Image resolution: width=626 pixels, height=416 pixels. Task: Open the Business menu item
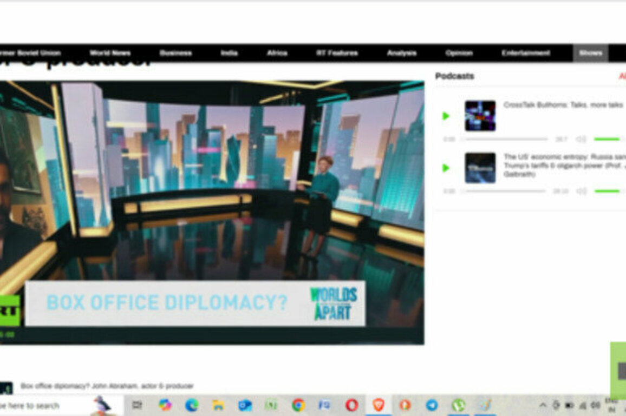[175, 53]
